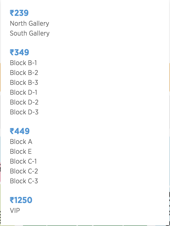
Task: Click the pink strip at left edge
Action: click(x=0, y=173)
